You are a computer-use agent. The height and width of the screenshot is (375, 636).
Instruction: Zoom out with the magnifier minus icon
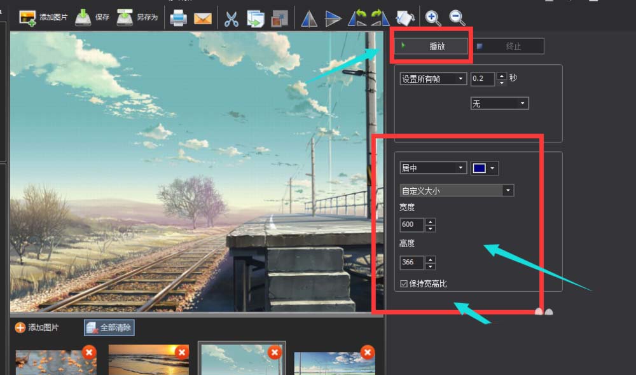pyautogui.click(x=457, y=18)
